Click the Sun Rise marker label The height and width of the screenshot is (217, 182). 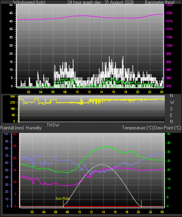62,199
